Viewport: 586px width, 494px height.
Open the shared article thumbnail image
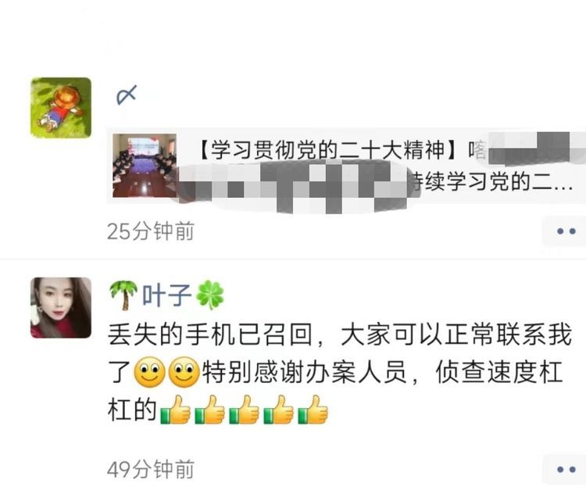[x=145, y=165]
